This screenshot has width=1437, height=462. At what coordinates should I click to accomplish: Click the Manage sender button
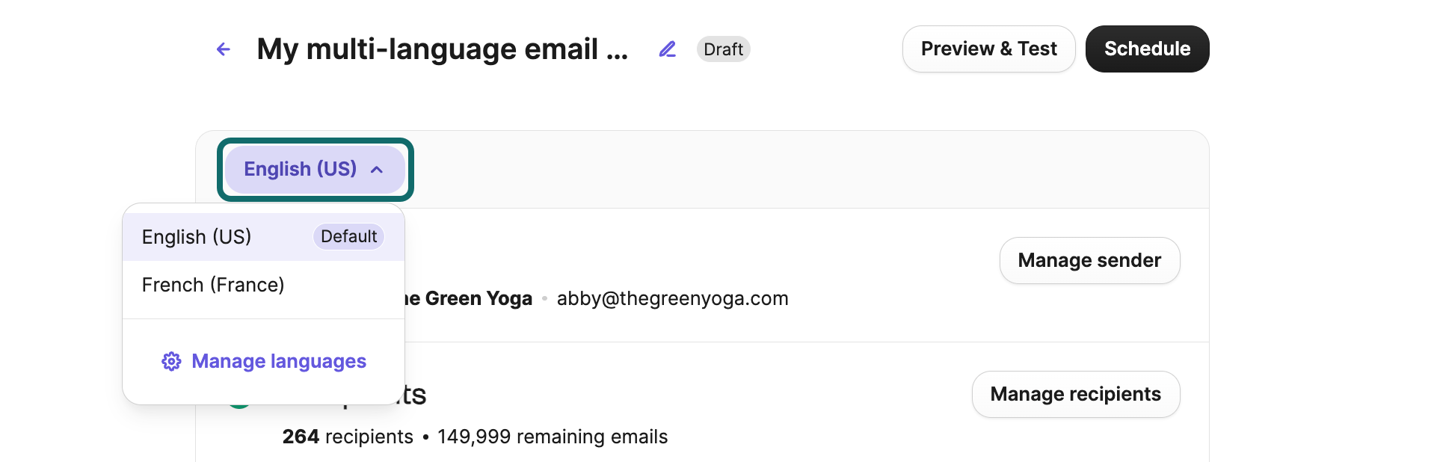click(1089, 260)
